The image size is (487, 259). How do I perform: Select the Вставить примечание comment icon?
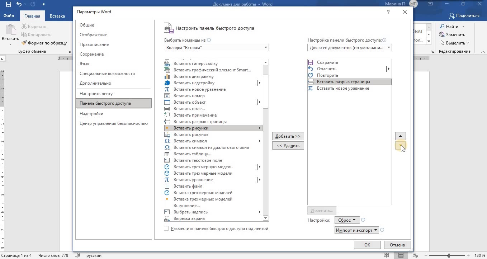167,115
